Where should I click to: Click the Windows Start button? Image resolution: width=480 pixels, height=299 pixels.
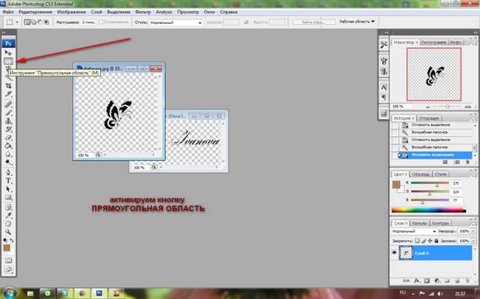tap(10, 293)
